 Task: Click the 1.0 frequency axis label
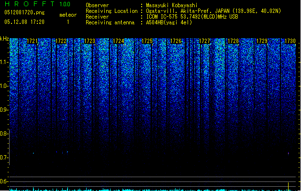tap(4, 86)
